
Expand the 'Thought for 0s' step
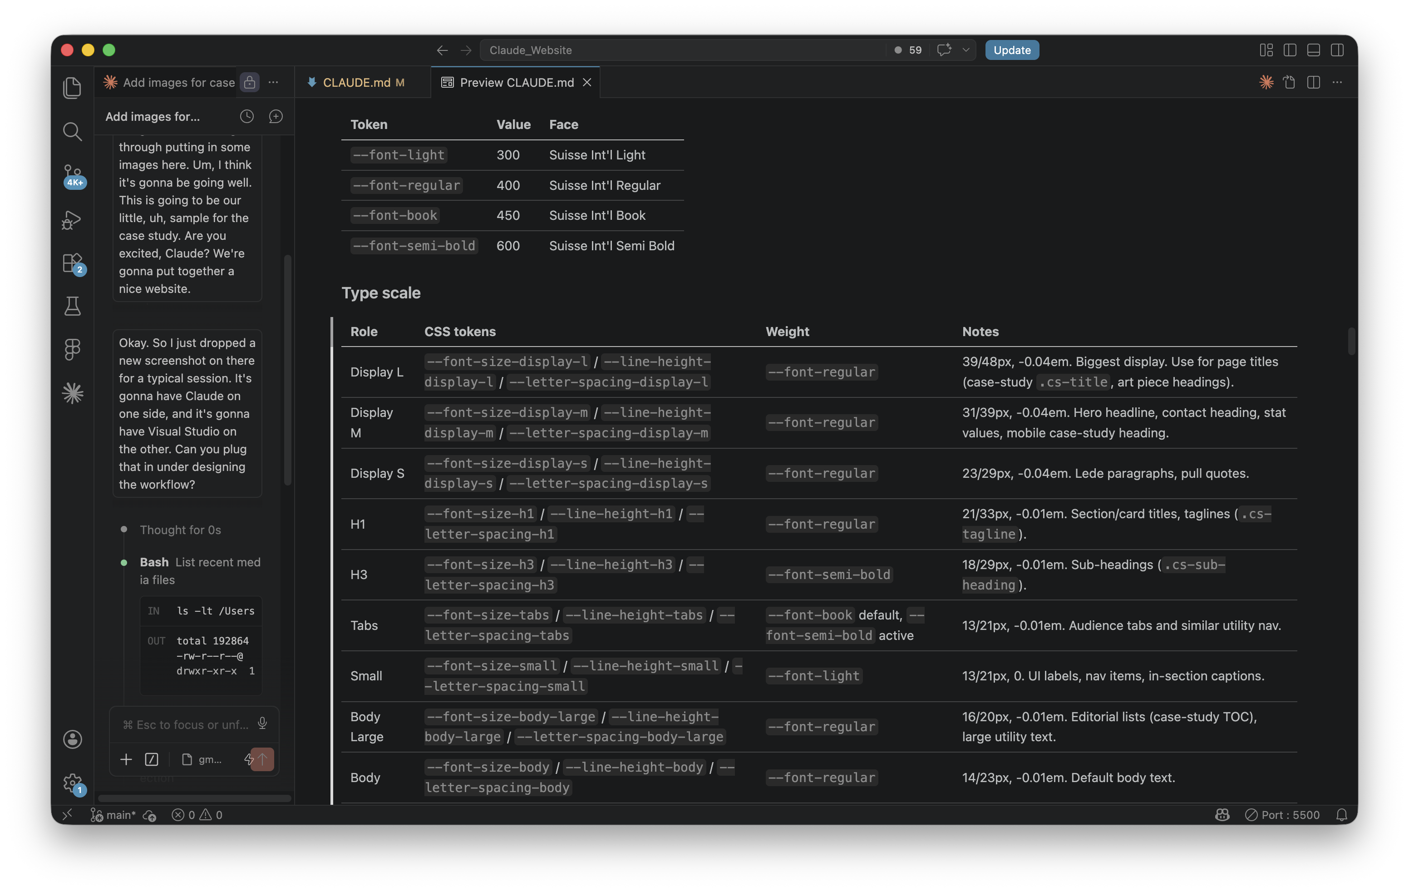(x=180, y=530)
